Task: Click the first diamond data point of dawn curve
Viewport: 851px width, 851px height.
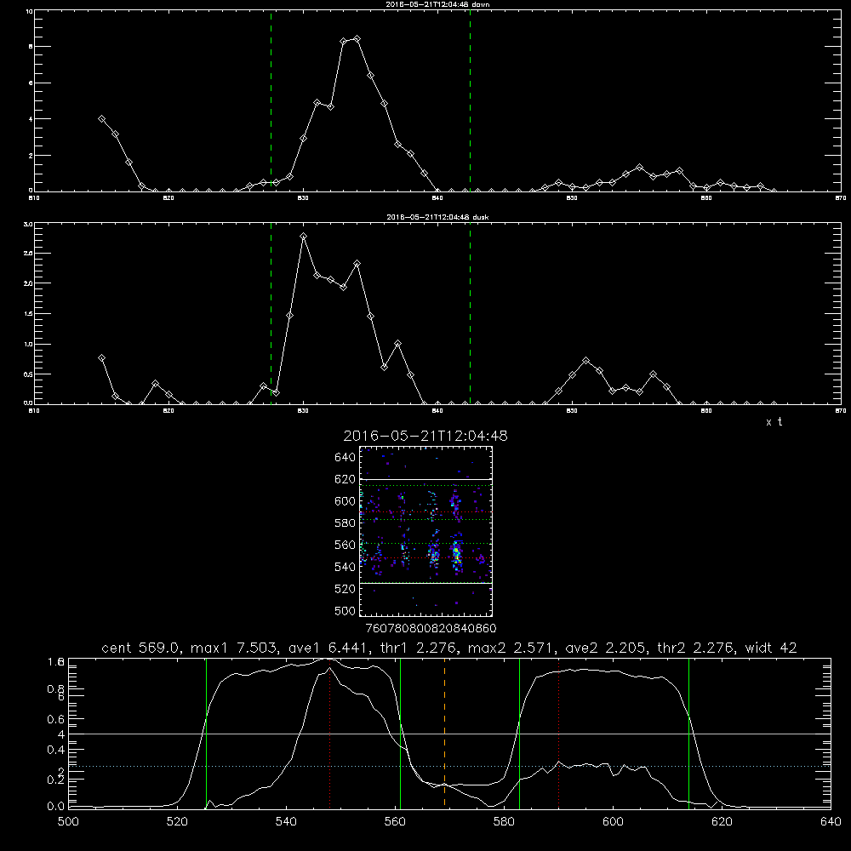Action: coord(101,119)
